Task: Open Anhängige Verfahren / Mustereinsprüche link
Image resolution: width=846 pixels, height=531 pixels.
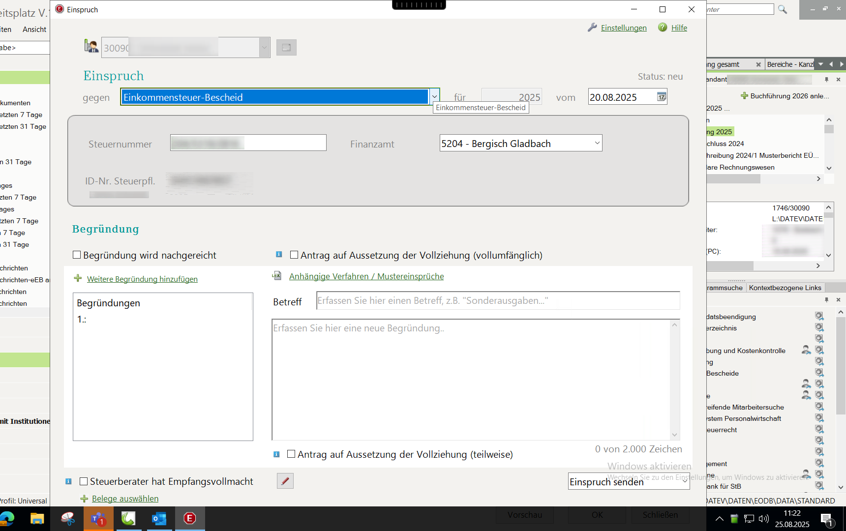Action: click(x=366, y=276)
